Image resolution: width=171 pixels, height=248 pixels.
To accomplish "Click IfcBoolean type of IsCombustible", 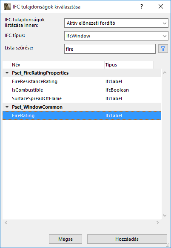I will coord(117,90).
